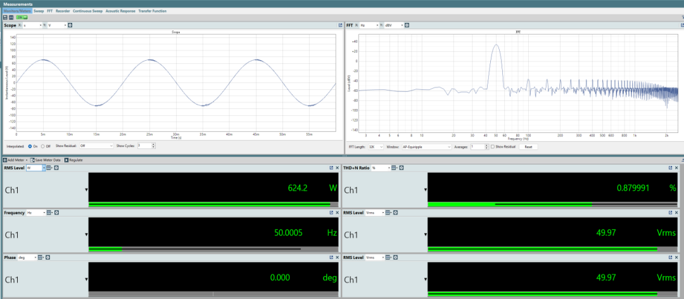Pop out the FFT graph

pyautogui.click(x=681, y=25)
